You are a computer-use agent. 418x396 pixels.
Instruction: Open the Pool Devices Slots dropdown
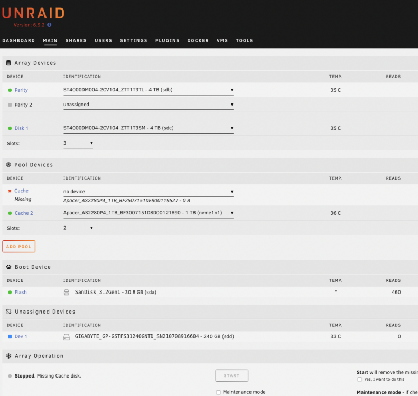coord(78,228)
